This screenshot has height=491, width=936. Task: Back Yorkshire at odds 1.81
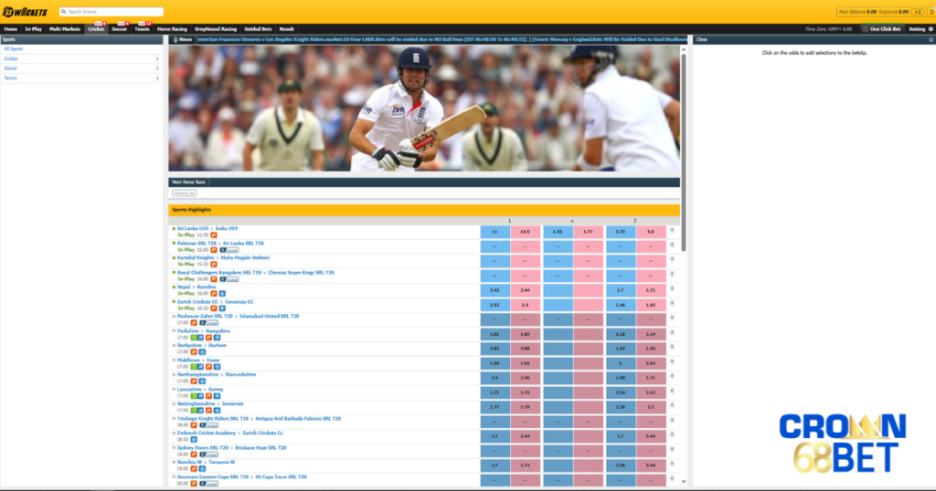(x=495, y=334)
